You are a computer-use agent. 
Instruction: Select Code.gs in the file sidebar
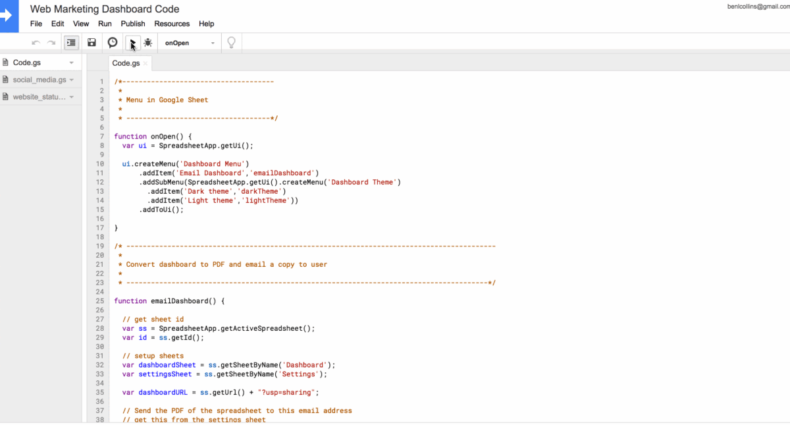point(27,63)
